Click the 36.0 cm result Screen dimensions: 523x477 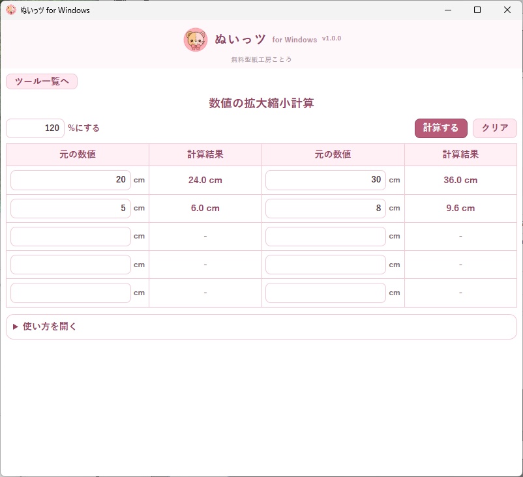tap(460, 180)
